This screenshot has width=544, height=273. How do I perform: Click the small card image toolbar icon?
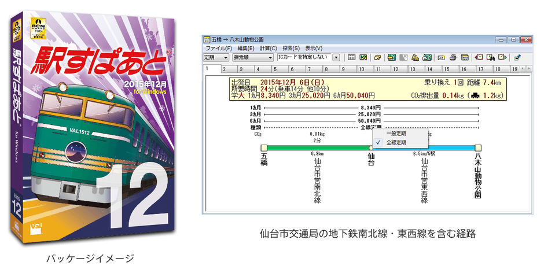click(x=442, y=58)
